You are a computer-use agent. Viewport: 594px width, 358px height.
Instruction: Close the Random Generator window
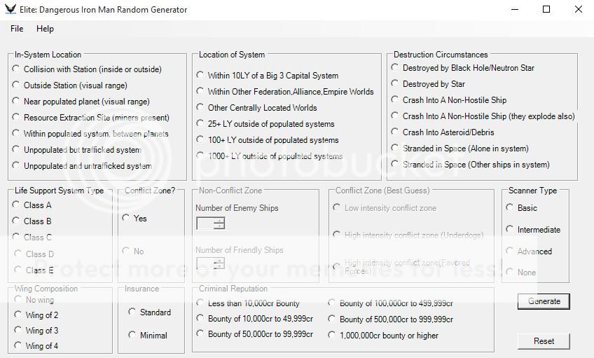coord(578,10)
